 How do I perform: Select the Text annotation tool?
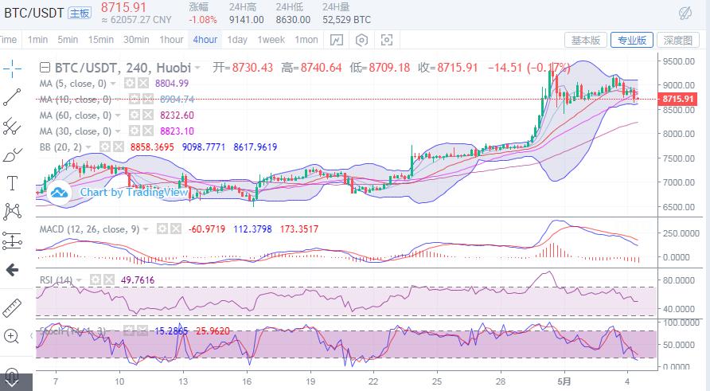(11, 183)
